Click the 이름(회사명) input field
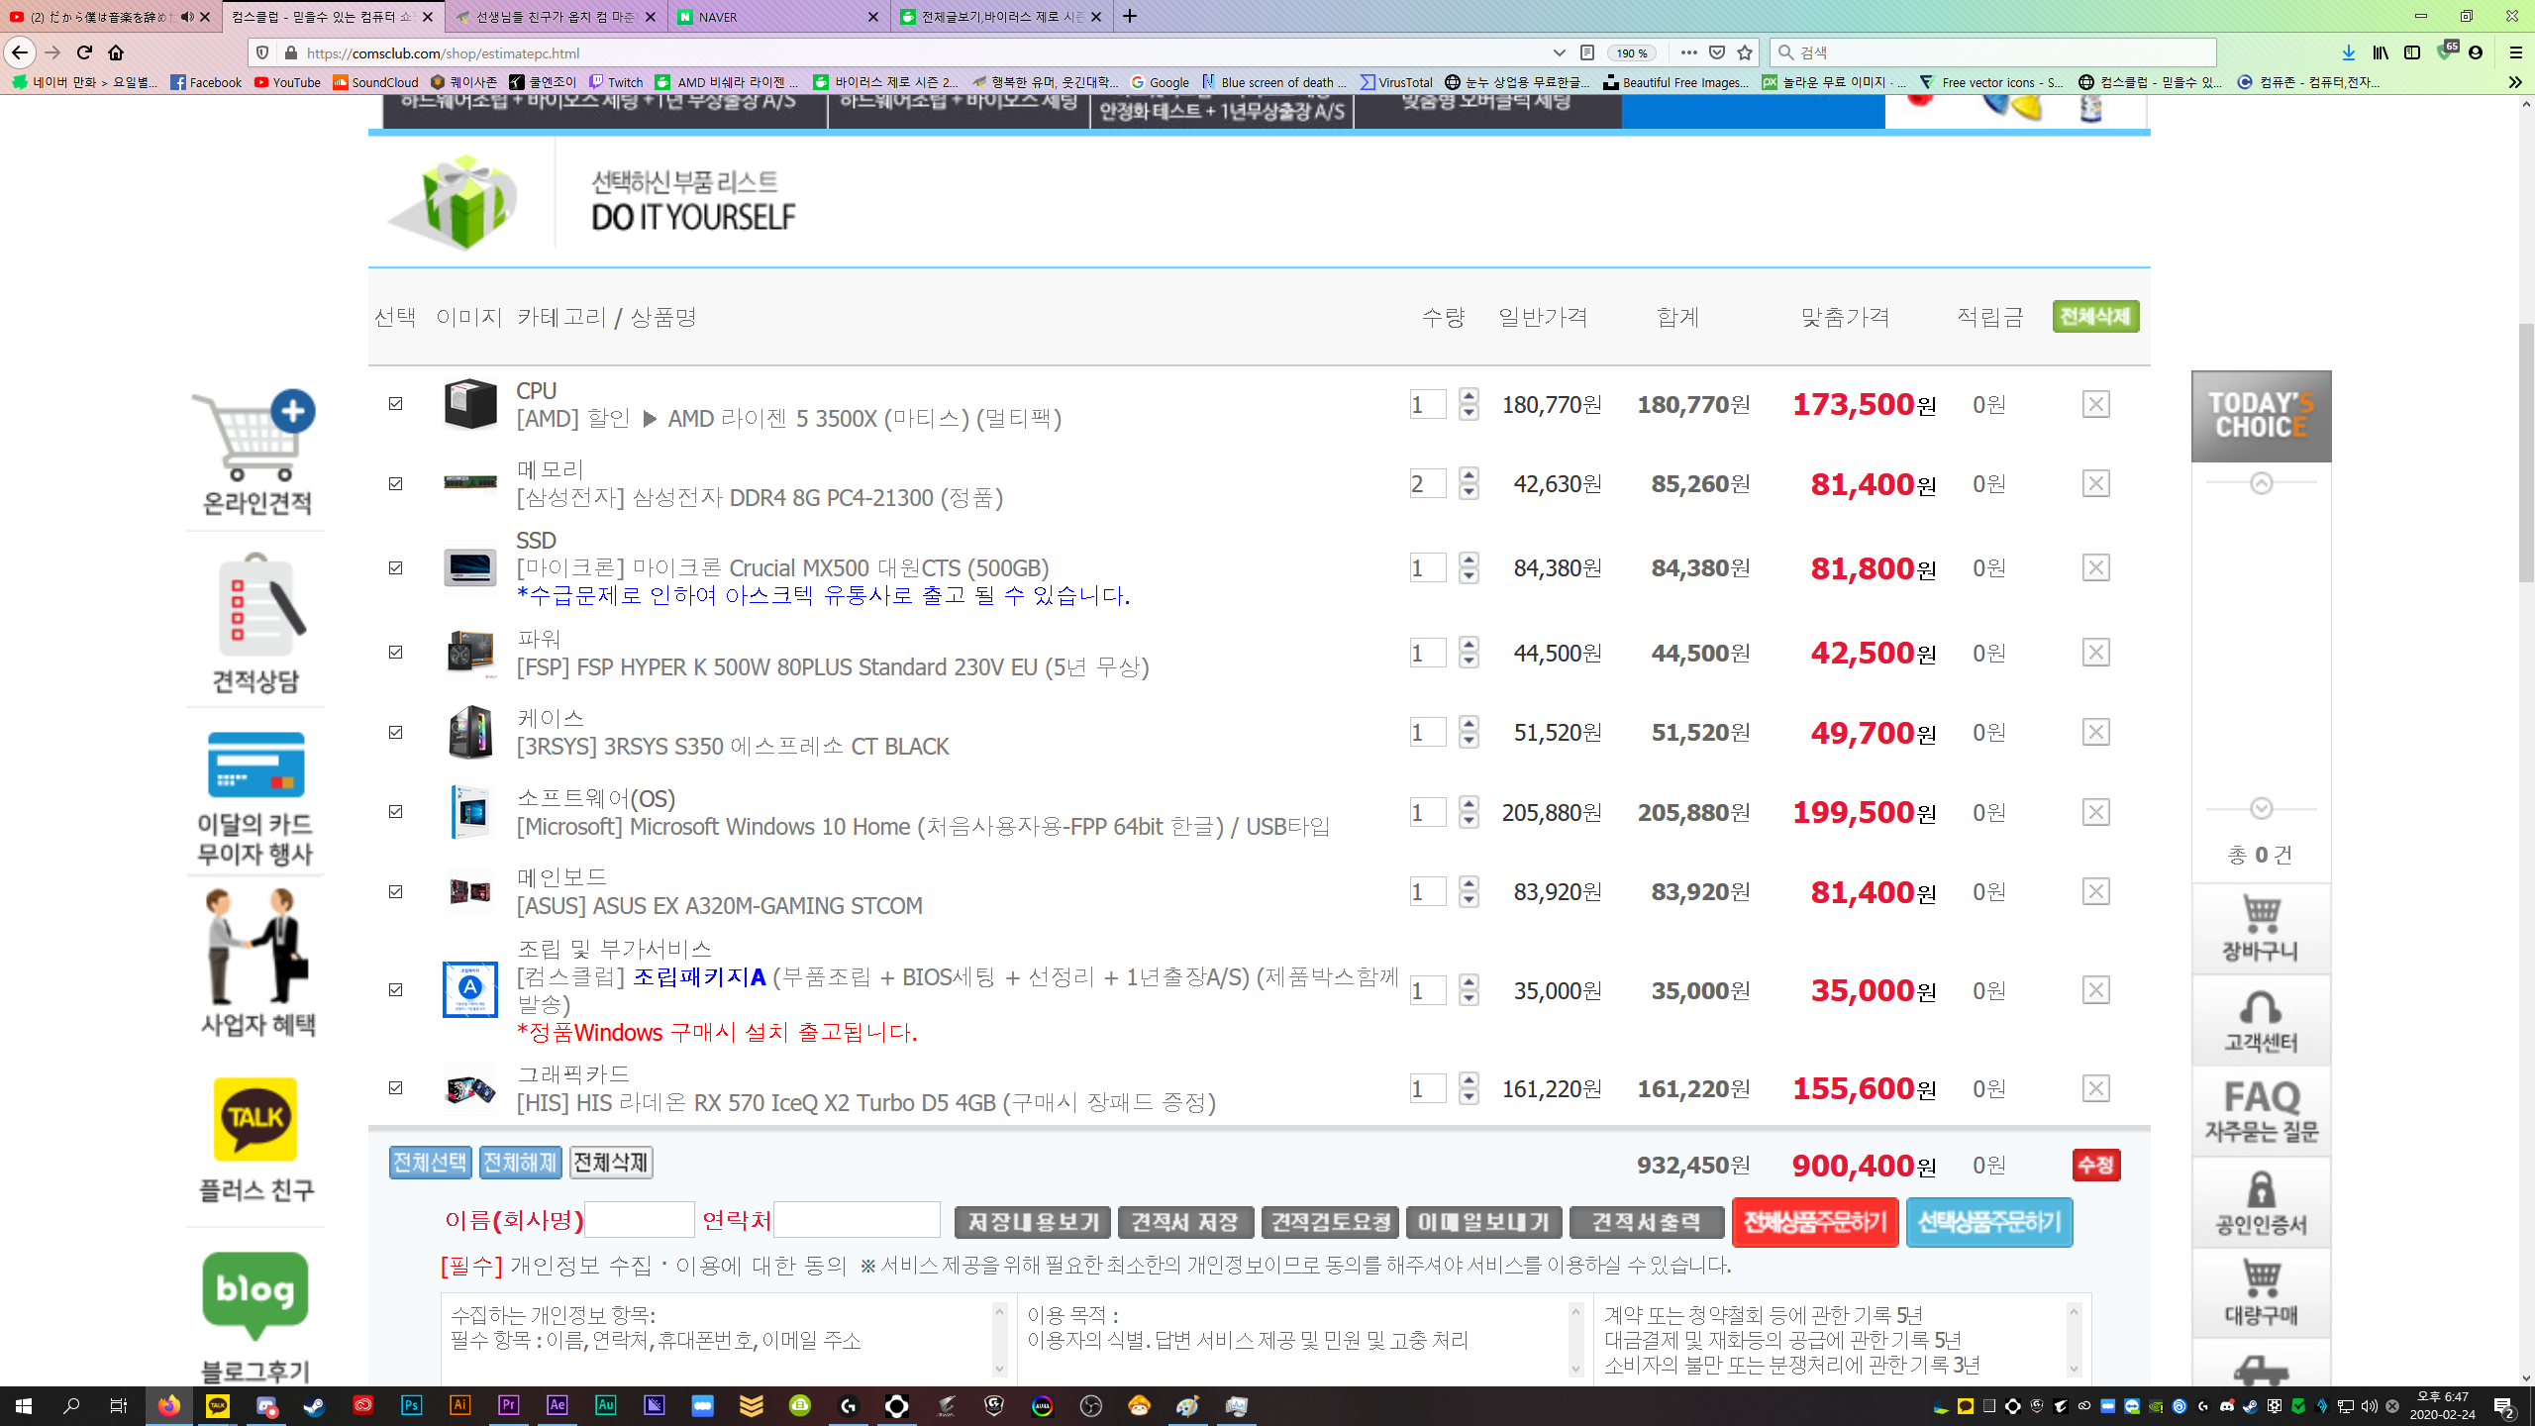 tap(640, 1220)
